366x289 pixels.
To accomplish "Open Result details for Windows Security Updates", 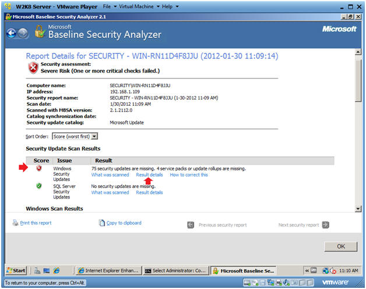I will (x=149, y=174).
